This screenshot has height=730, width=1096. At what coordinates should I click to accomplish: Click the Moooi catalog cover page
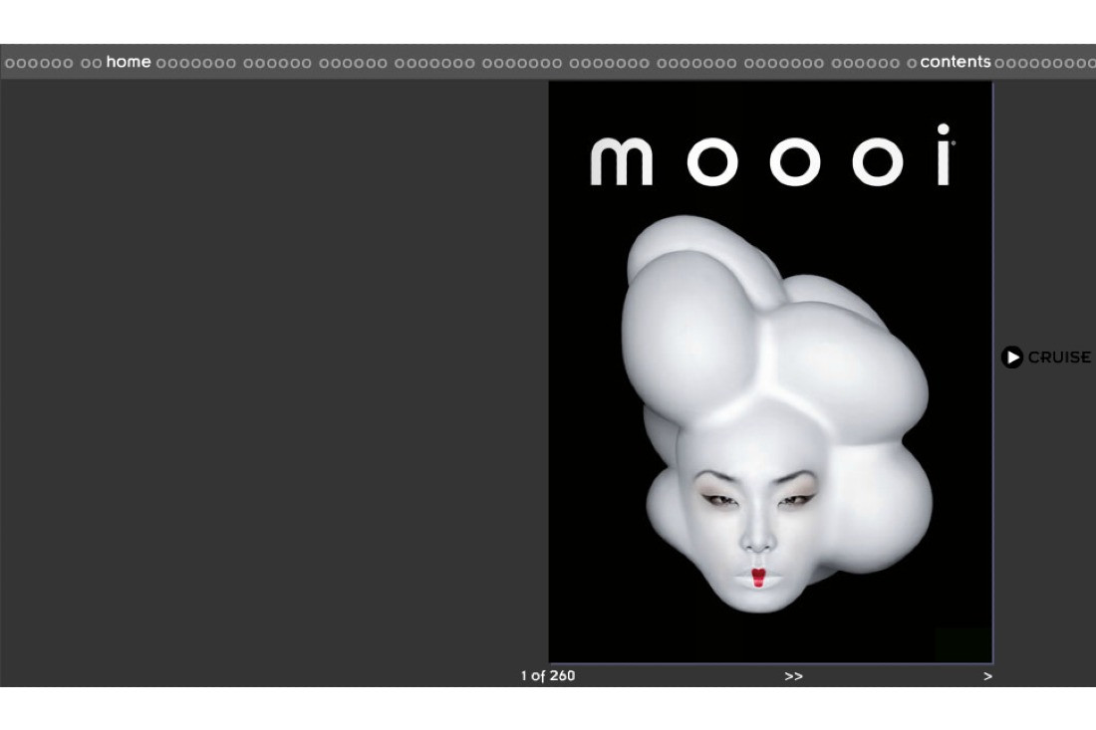coord(769,370)
